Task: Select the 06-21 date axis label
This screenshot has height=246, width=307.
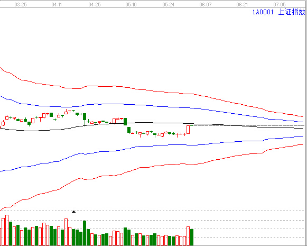Action: [x=242, y=5]
